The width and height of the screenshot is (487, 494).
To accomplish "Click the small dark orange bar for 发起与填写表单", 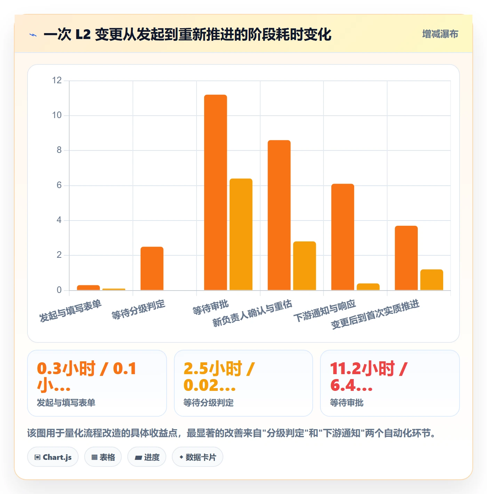I will click(88, 288).
